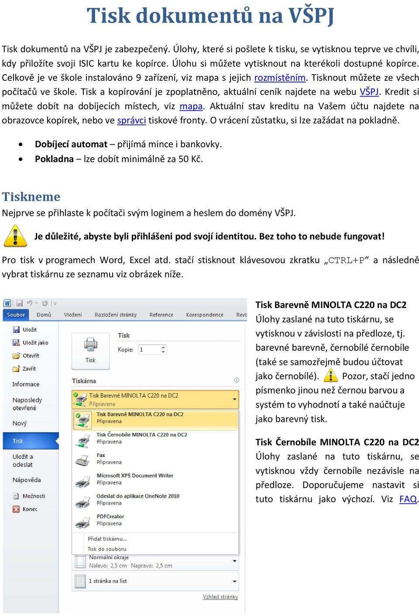Select Uložit a odeslat in backstage menu
This screenshot has width=419, height=616.
[x=23, y=460]
